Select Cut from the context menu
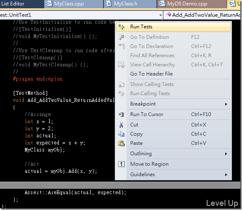The image size is (242, 210). tap(173, 125)
